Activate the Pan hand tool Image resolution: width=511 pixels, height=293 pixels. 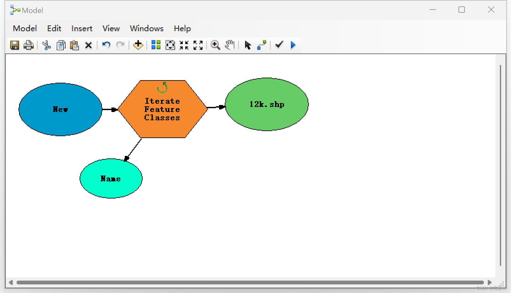point(230,45)
